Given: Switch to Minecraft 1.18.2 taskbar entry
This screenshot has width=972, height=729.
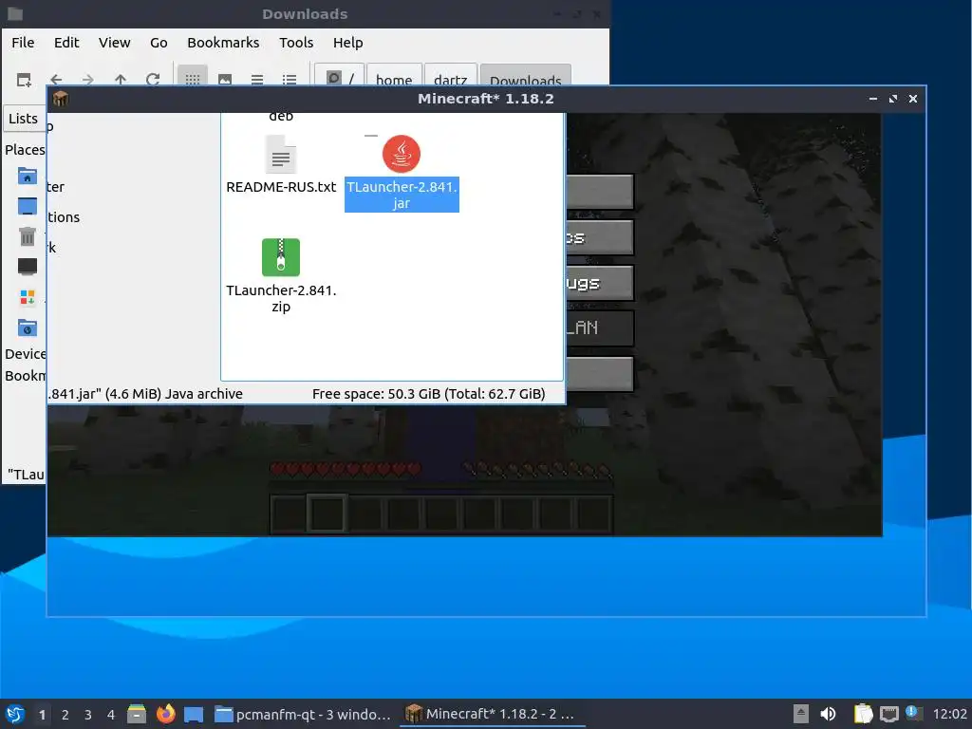Looking at the screenshot, I should (x=492, y=714).
